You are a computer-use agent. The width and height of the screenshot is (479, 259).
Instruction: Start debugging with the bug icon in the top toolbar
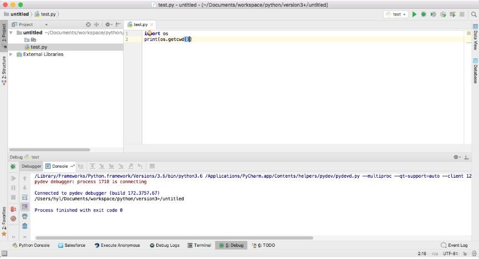point(424,14)
